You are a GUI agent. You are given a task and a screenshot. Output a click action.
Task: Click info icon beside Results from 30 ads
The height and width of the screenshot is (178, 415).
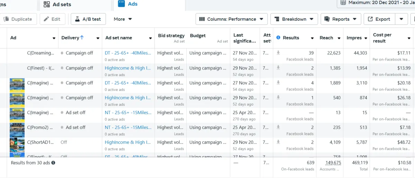pyautogui.click(x=53, y=162)
